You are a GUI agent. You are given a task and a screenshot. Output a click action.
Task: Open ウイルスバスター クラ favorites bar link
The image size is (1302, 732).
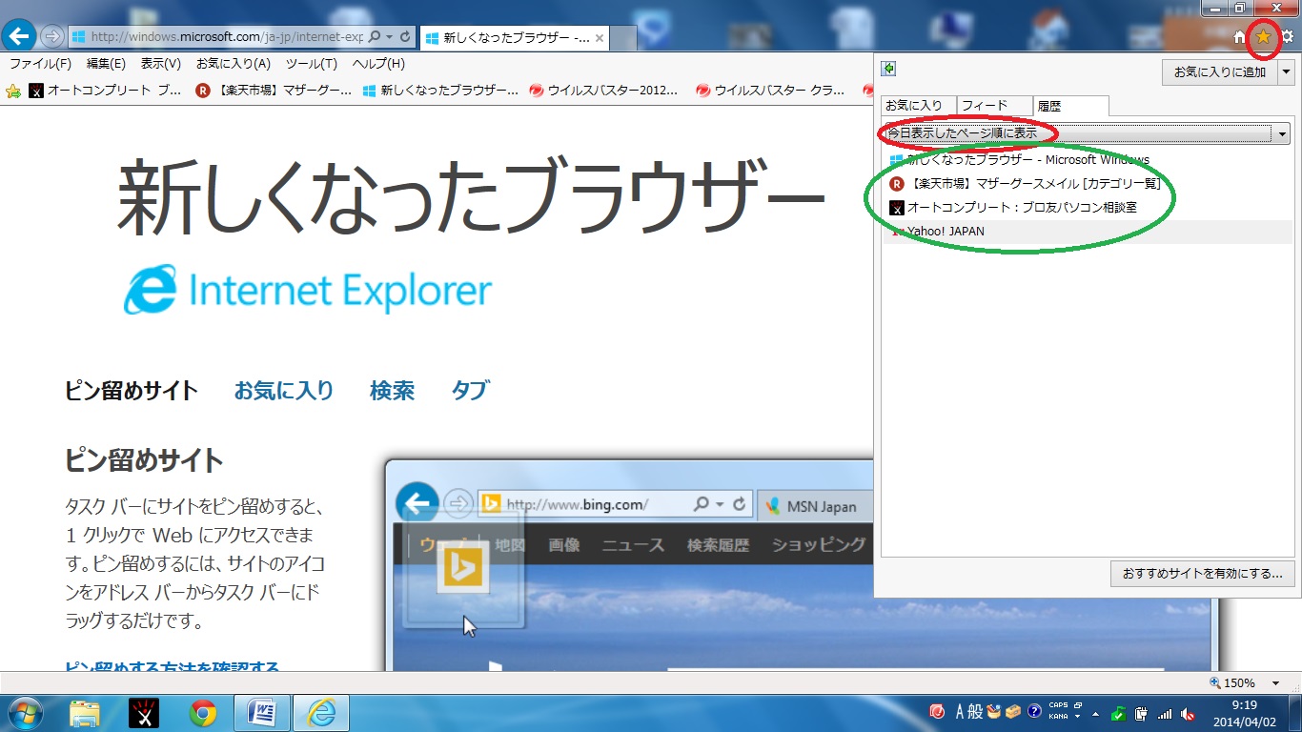(771, 91)
